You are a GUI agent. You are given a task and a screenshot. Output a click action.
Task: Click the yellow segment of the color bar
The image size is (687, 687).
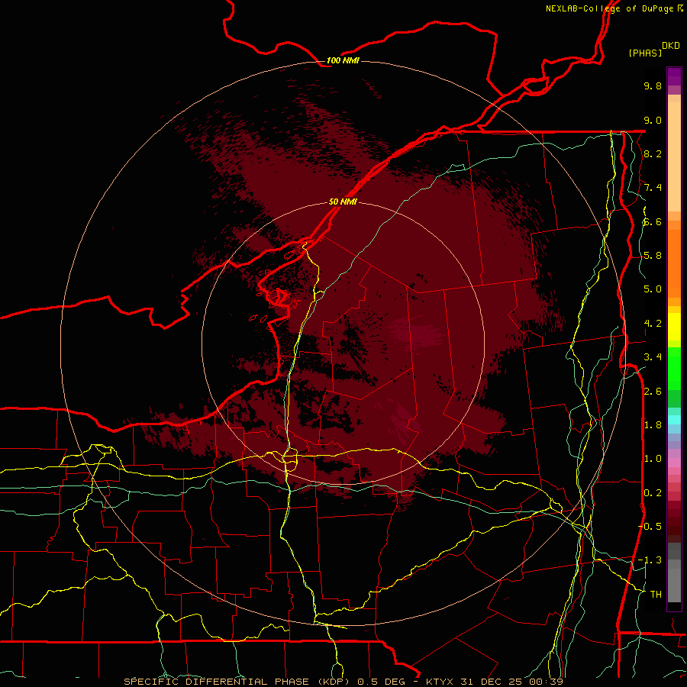pyautogui.click(x=674, y=327)
